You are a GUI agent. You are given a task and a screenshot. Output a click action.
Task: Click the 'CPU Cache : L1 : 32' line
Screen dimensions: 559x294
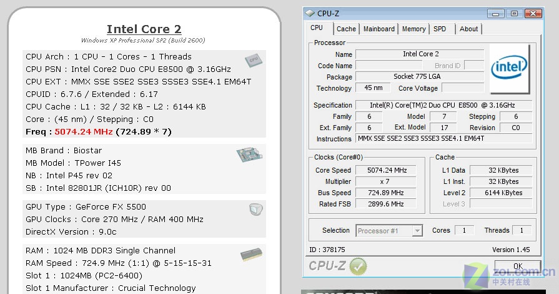tap(116, 107)
